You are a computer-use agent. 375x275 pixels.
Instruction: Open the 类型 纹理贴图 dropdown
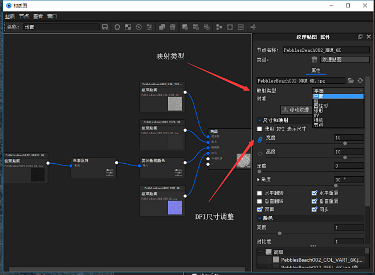pyautogui.click(x=345, y=59)
